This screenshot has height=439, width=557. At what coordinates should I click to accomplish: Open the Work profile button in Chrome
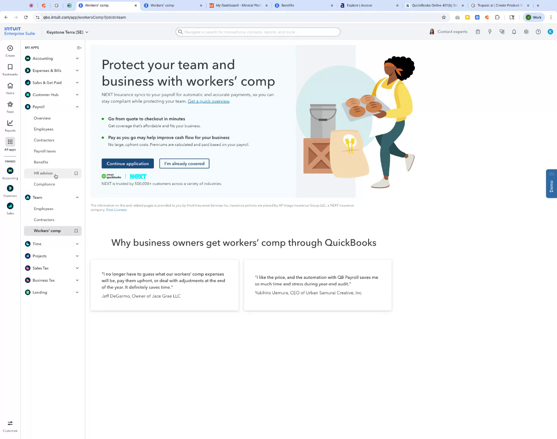pos(533,17)
